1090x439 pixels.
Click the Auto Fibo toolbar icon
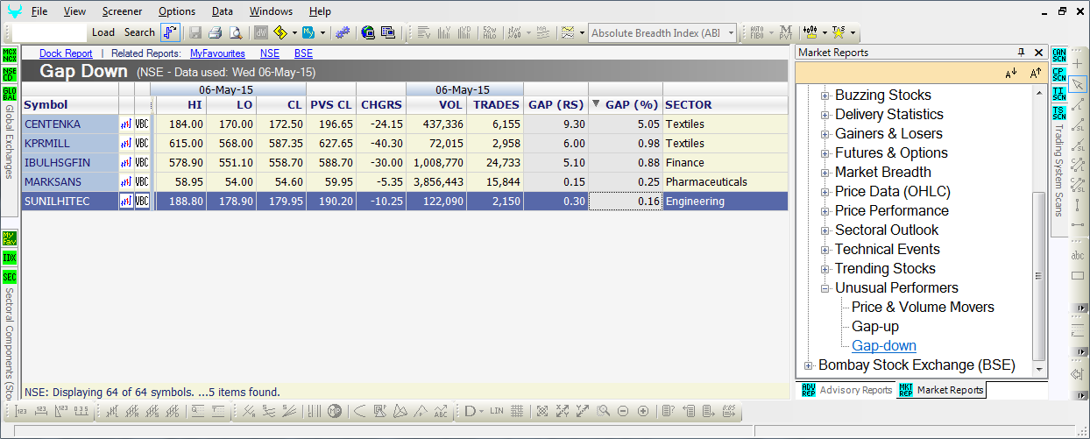(757, 32)
